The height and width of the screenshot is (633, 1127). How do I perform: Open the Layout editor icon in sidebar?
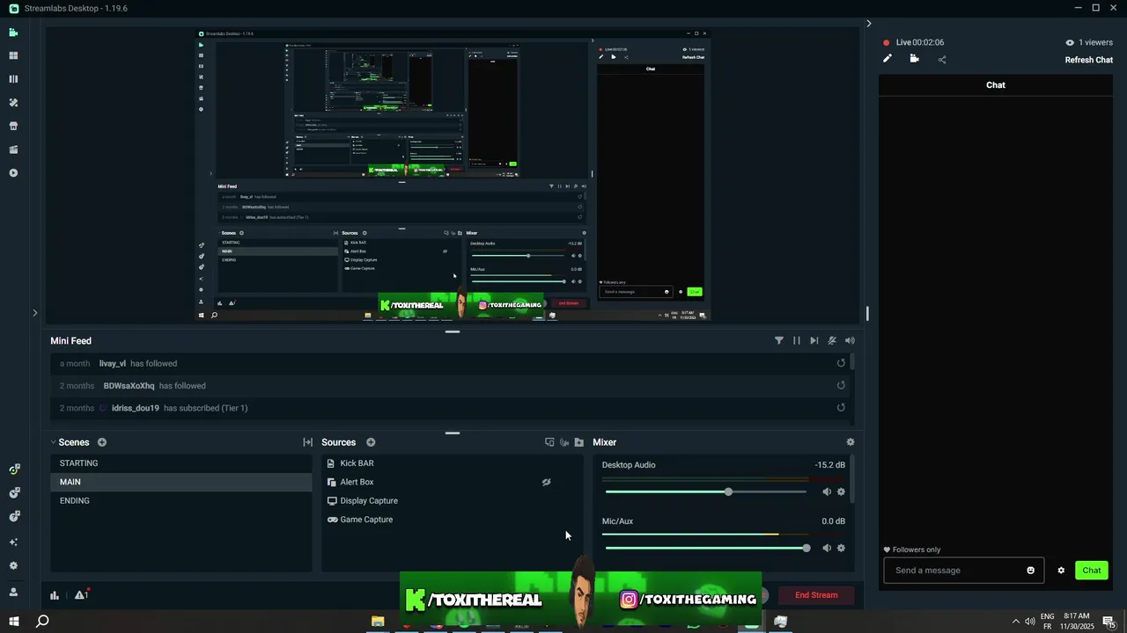tap(13, 79)
